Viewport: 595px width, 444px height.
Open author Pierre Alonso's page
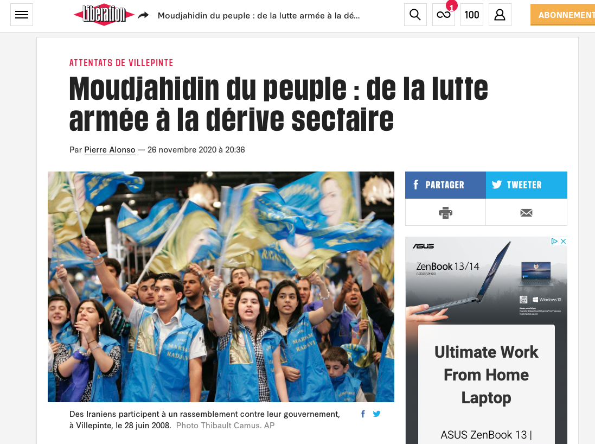pos(110,150)
